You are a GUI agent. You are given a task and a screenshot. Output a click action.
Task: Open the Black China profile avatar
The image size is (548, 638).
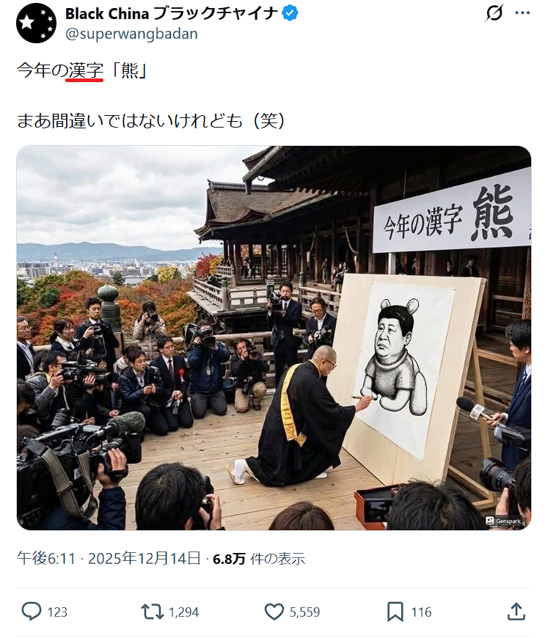tap(36, 23)
